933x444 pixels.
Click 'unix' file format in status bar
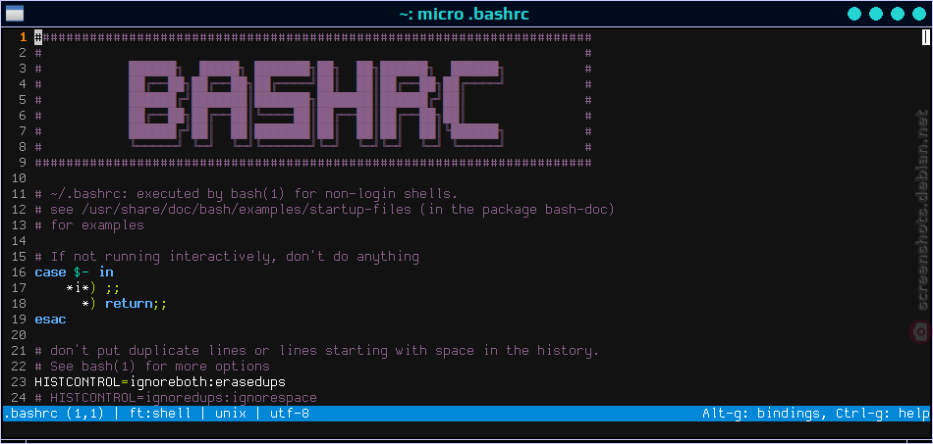point(231,414)
